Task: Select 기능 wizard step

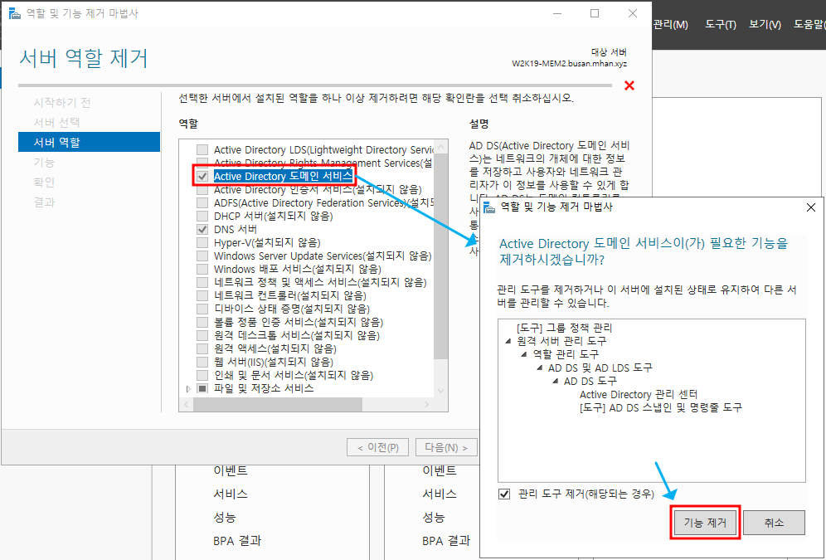Action: (44, 163)
